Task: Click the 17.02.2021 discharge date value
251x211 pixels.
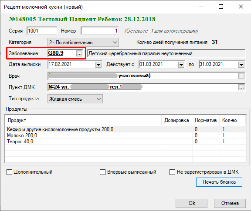Action: pos(60,64)
